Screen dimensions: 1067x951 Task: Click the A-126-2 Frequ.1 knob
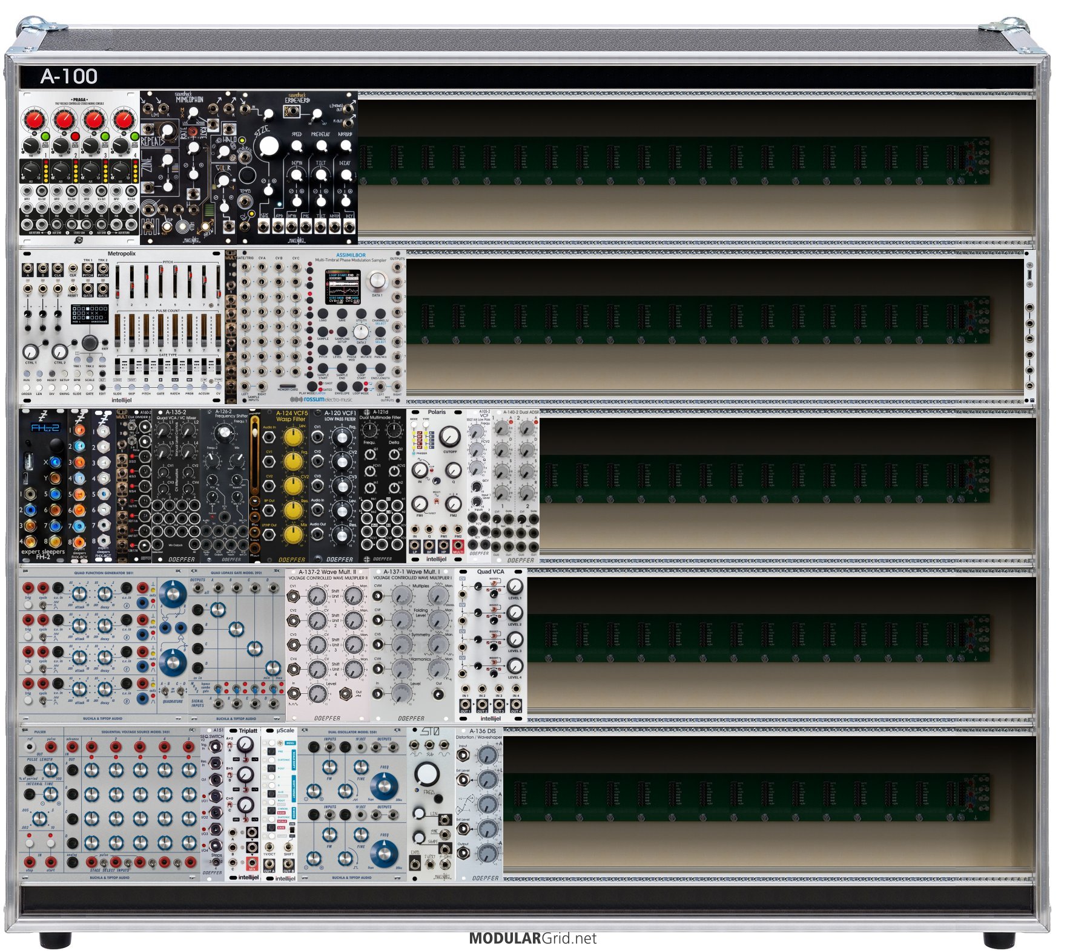[x=225, y=432]
